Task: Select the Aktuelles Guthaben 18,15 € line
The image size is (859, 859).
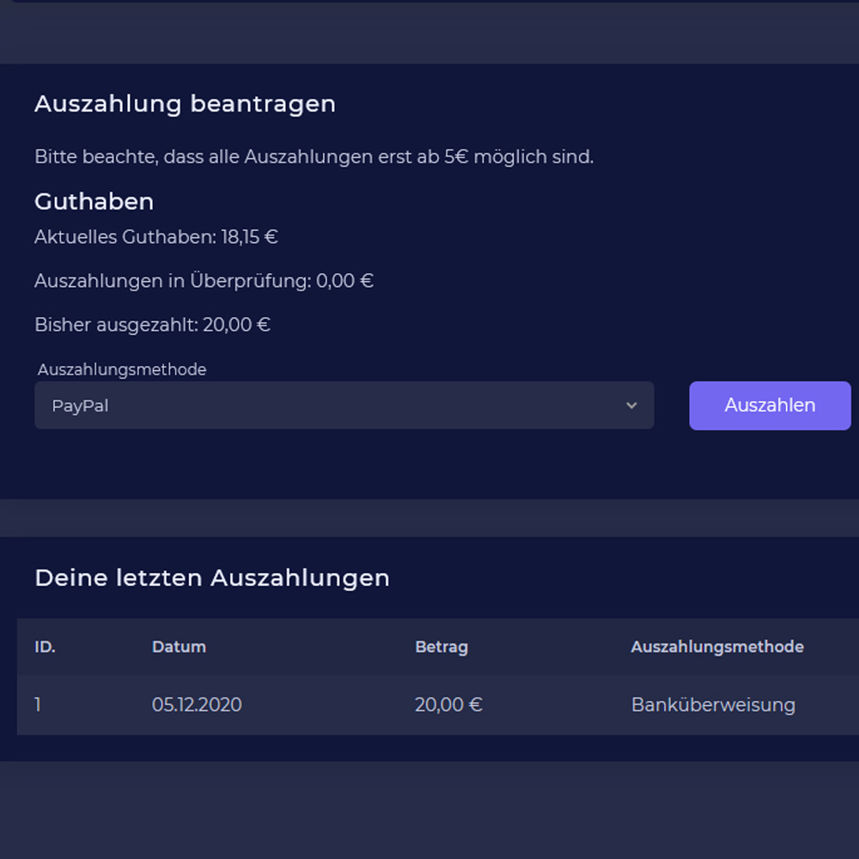Action: click(x=155, y=237)
